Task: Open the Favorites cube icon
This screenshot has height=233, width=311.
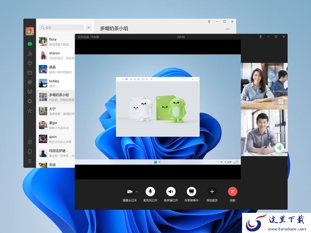Action: 30,63
